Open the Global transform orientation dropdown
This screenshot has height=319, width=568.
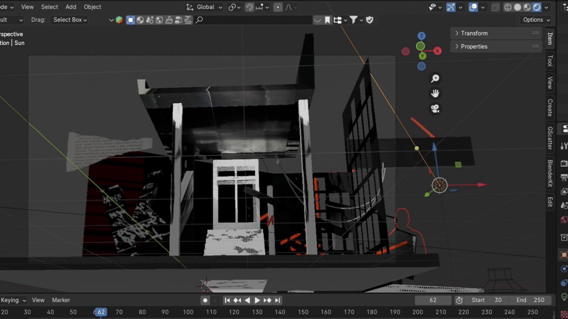point(204,7)
